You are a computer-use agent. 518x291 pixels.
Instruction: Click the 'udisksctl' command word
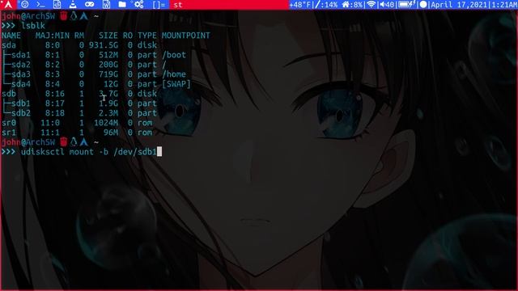43,152
